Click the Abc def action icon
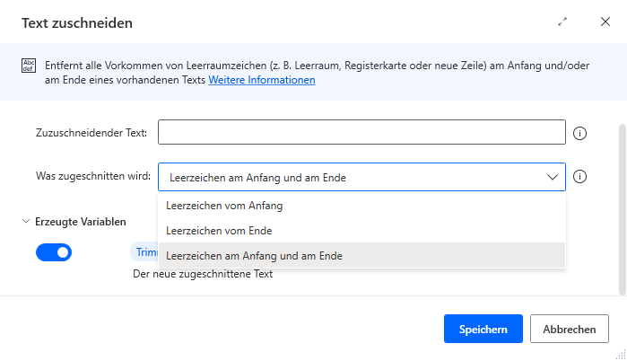This screenshot has width=627, height=361. [x=29, y=66]
